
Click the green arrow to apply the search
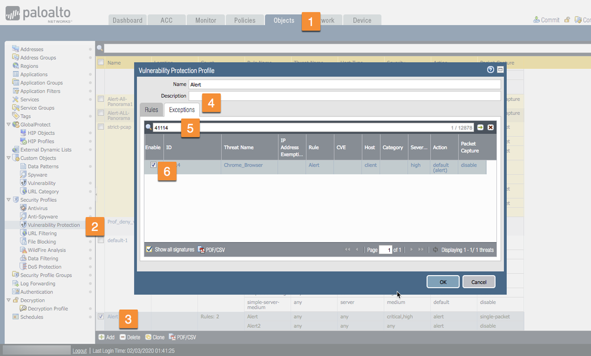click(480, 127)
